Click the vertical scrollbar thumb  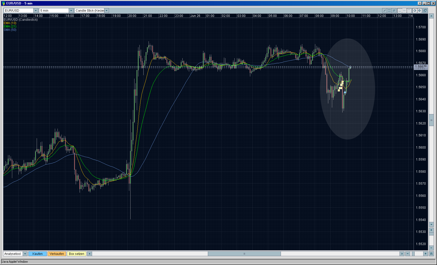[x=431, y=120]
